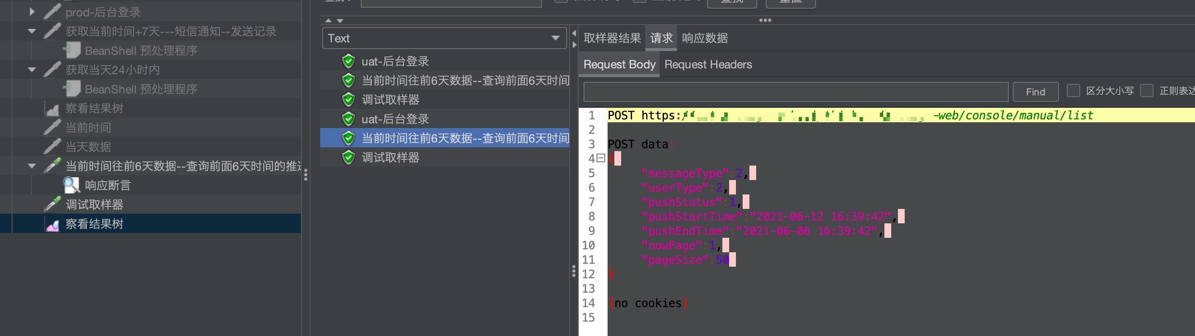Click the 当前时间往前6天数据 sampler icon in the tree
This screenshot has height=336, width=1195.
[x=52, y=166]
